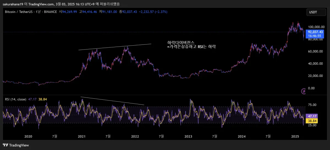Select the descending trendline on RSI pane
This screenshot has width=330, height=150.
pos(112,101)
